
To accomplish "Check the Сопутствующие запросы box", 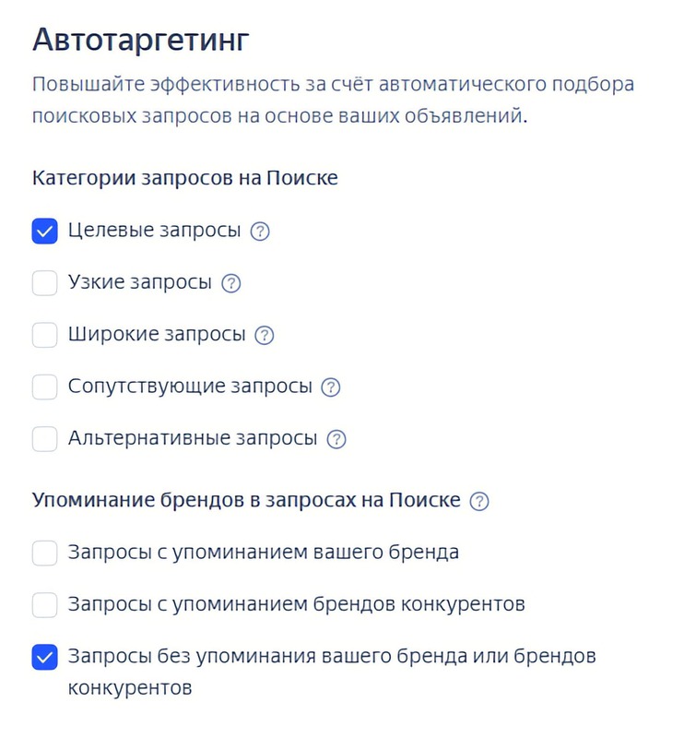I will 45,387.
